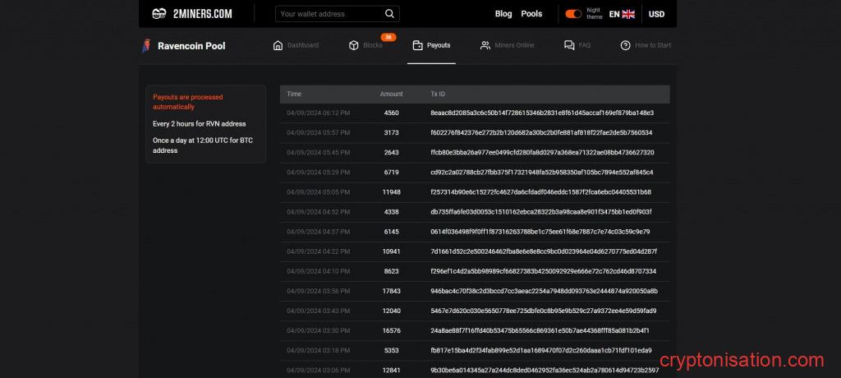Click the Blocks cube icon
Screen dimensions: 841x378
pos(354,45)
